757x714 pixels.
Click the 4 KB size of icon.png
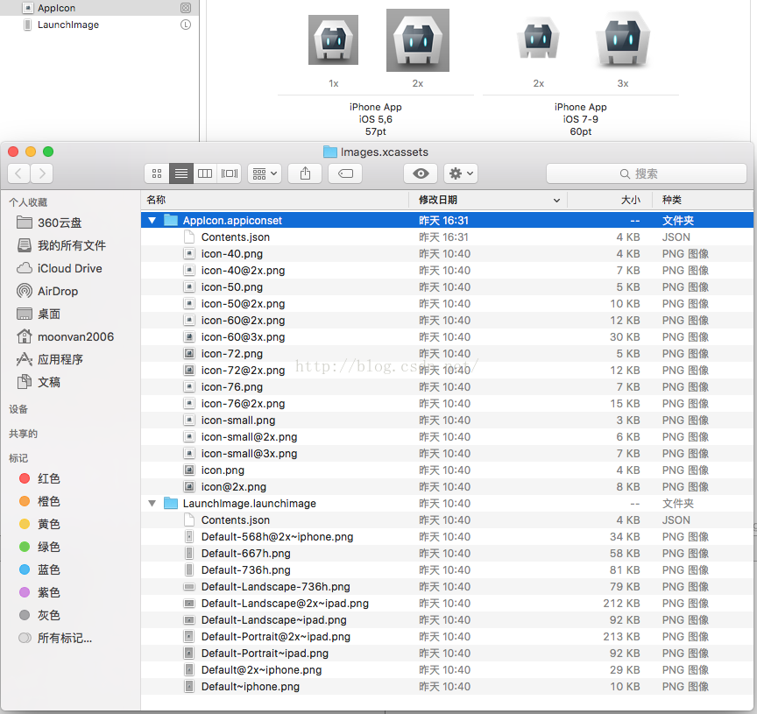coord(627,470)
